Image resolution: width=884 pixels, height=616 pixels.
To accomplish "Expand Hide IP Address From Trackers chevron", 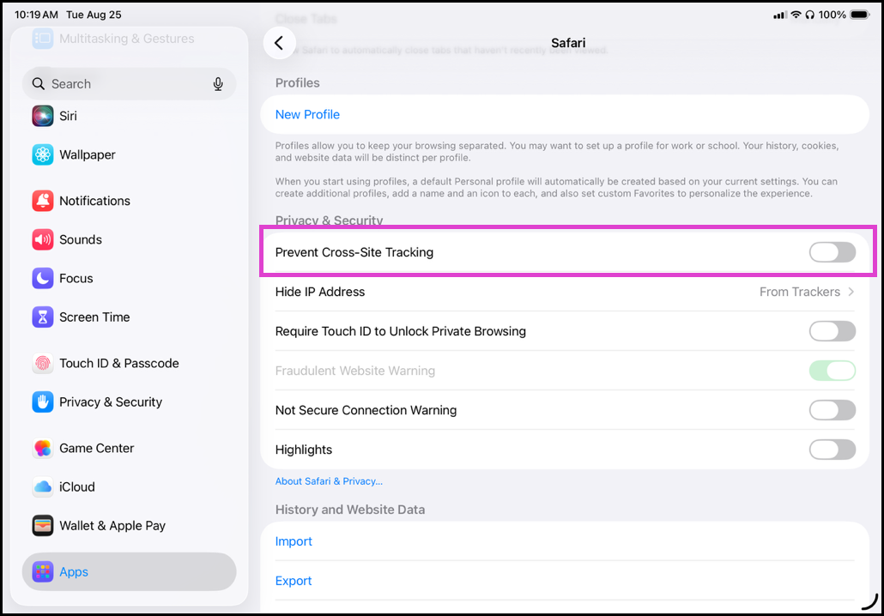I will click(x=851, y=292).
